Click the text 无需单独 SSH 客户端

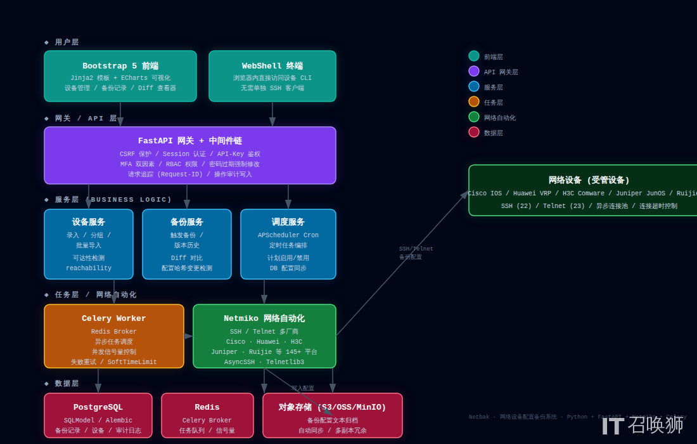tap(272, 88)
